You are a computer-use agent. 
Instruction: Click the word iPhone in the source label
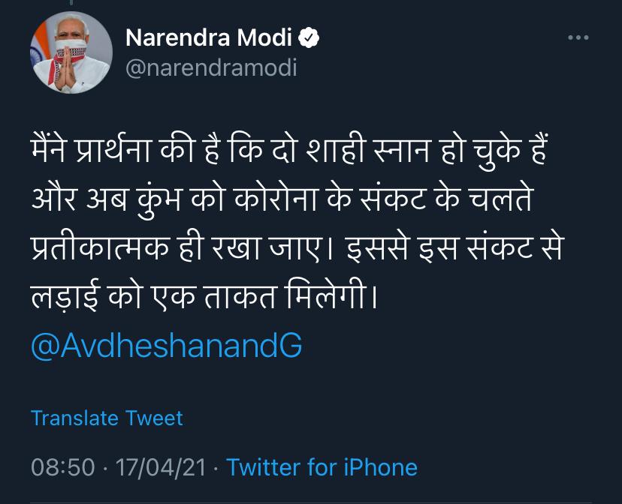tap(380, 467)
